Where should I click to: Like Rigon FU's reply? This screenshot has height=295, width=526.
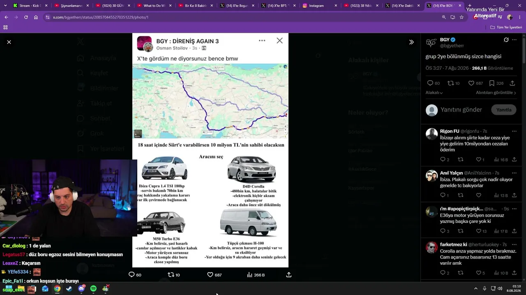480,159
